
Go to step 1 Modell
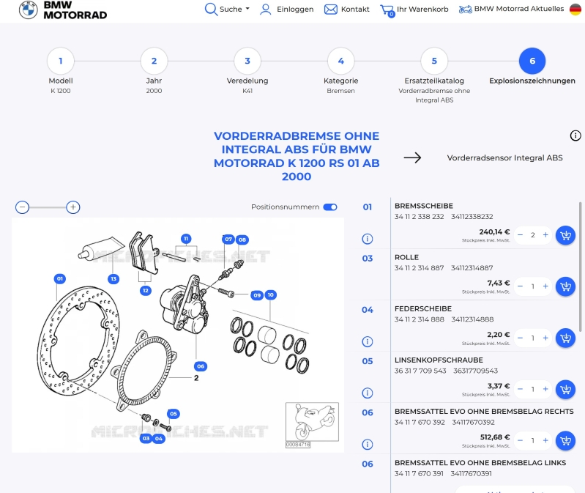pyautogui.click(x=61, y=61)
